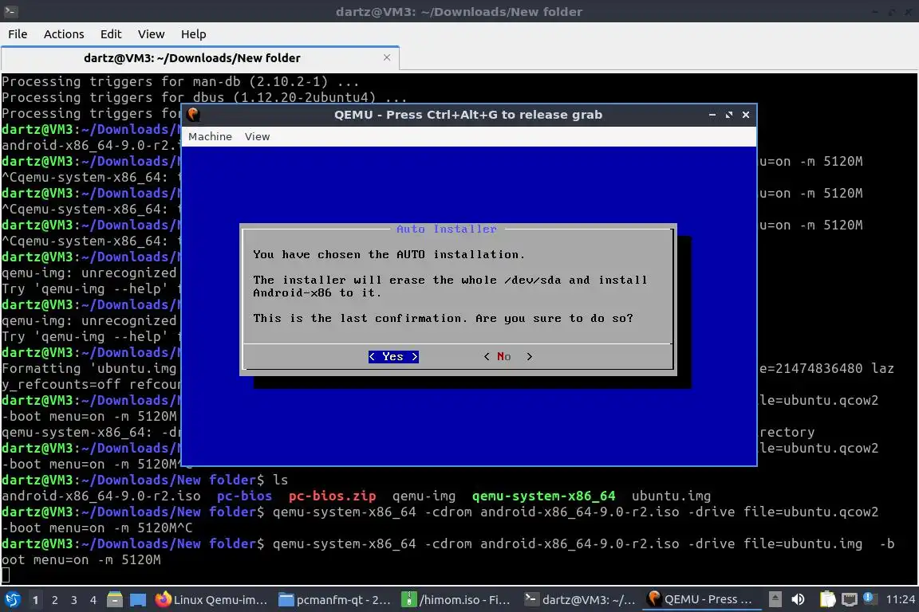The height and width of the screenshot is (612, 919).
Task: Open the terminal Help menu
Action: 193,34
